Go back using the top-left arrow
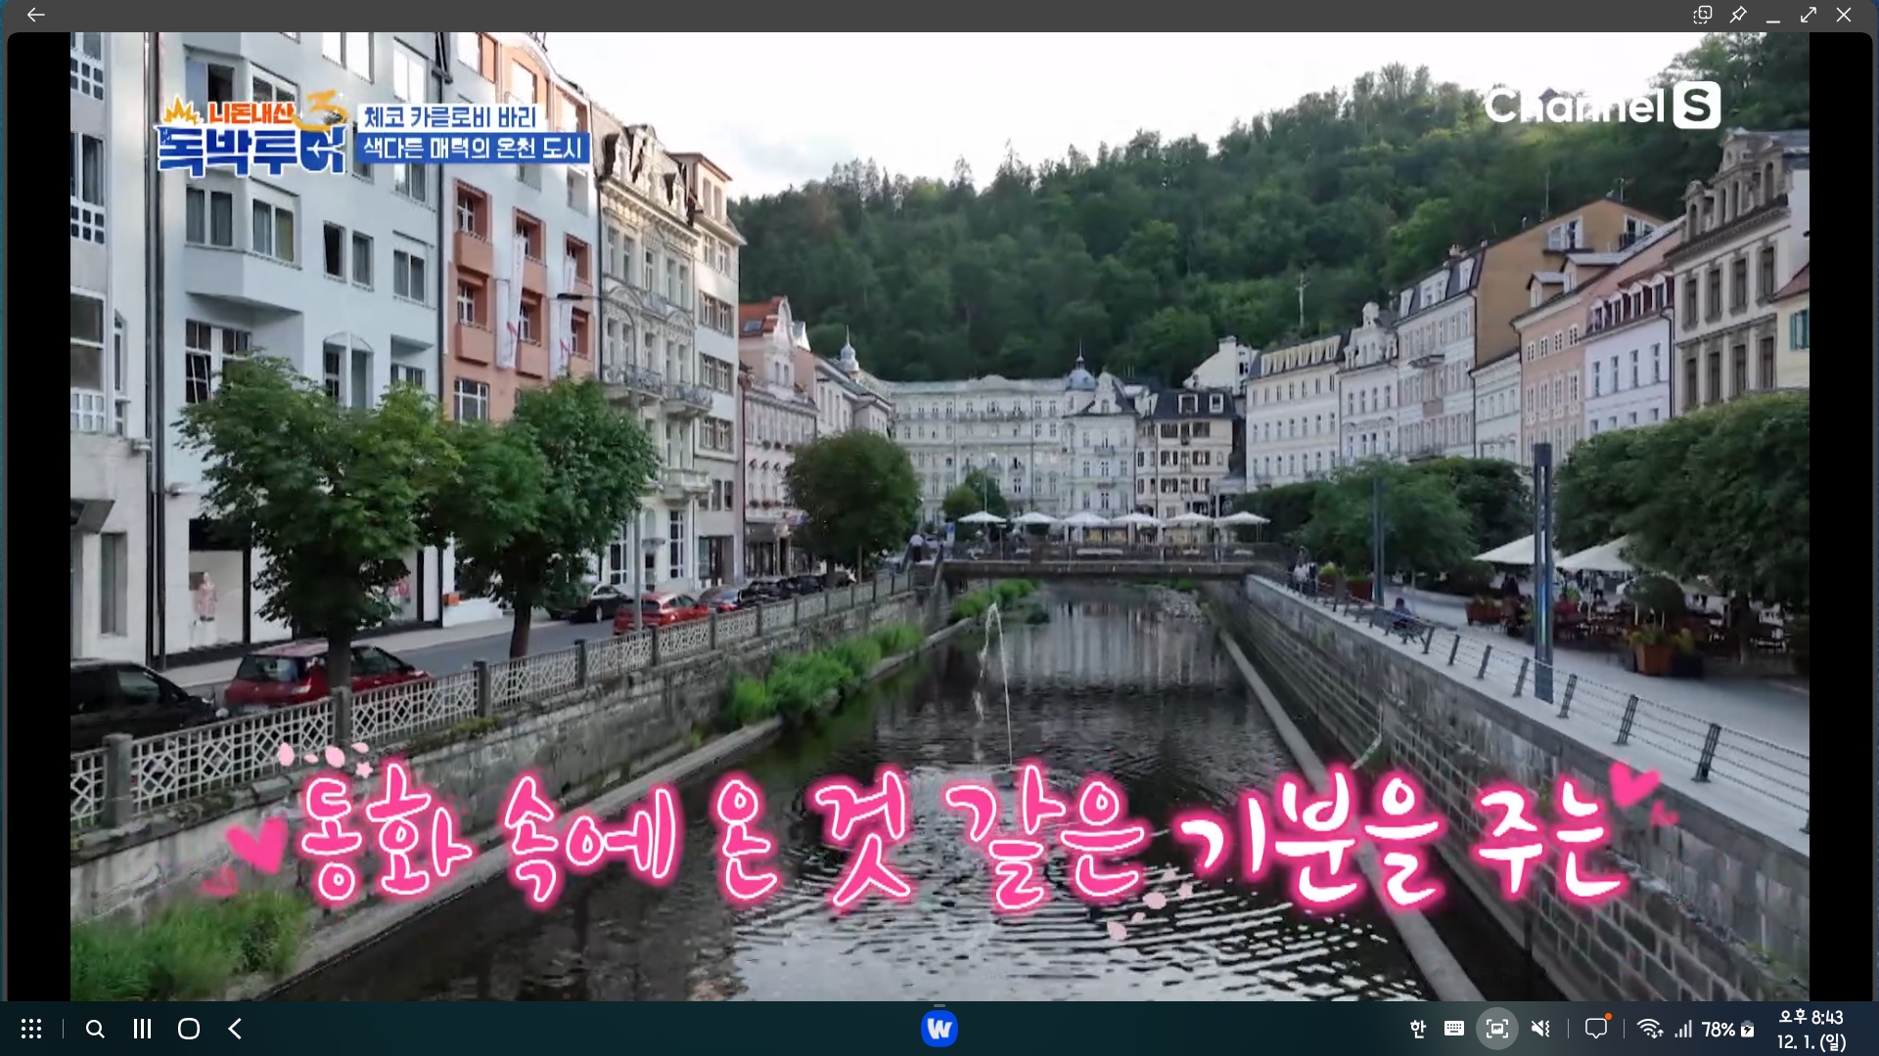The image size is (1879, 1056). [36, 15]
